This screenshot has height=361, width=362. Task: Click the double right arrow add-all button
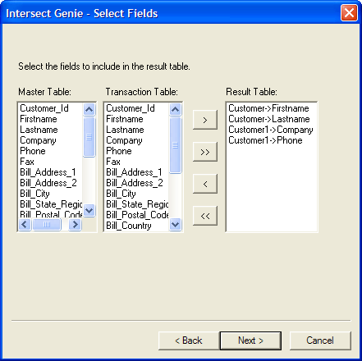(x=205, y=152)
